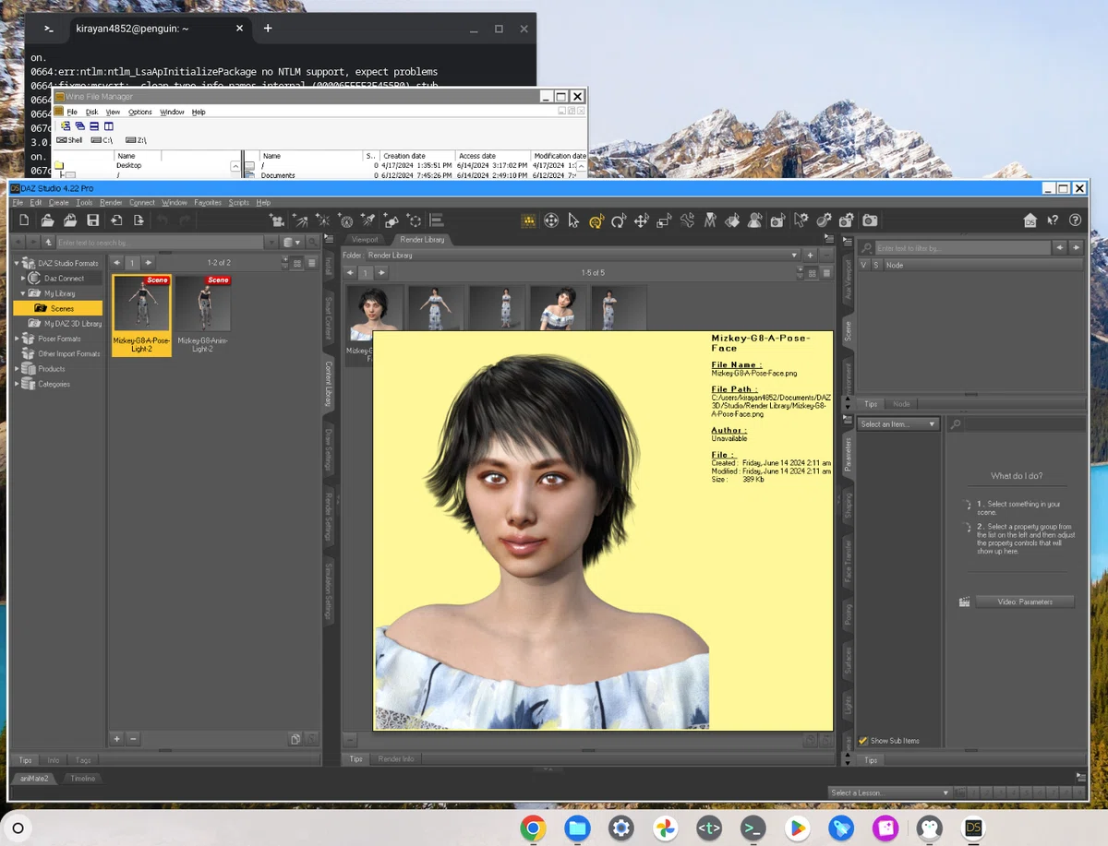Go to next page in Content Library
This screenshot has height=846, width=1108.
[x=148, y=263]
